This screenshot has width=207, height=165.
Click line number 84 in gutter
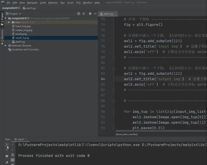(x=103, y=79)
